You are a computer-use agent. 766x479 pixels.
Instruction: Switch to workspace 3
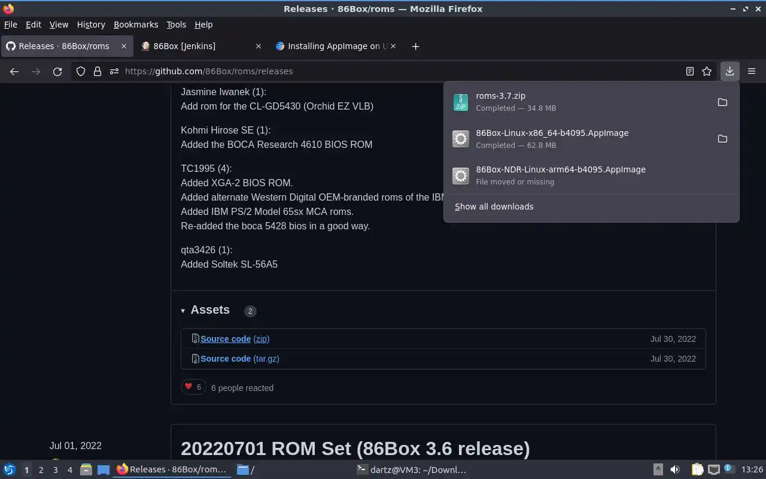coord(55,470)
